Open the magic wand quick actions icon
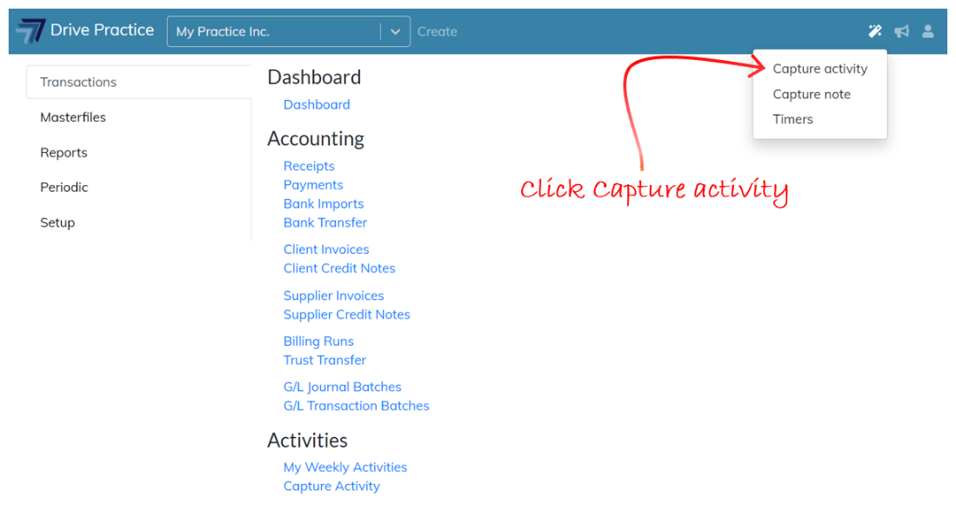 (x=875, y=31)
